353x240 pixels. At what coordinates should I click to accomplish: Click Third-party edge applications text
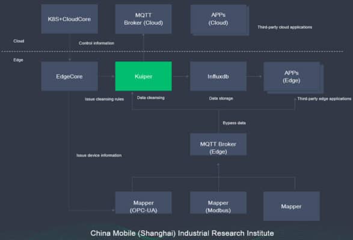(x=324, y=98)
